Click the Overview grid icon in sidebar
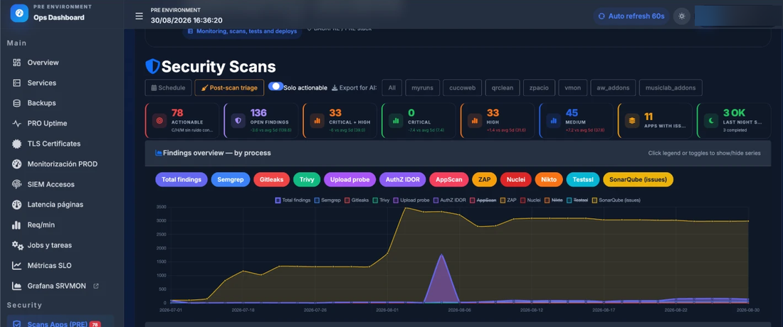Image resolution: width=783 pixels, height=327 pixels. [x=17, y=63]
